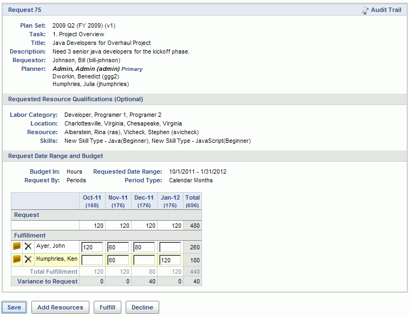Remove Ayer, John with the X icon

(x=28, y=246)
